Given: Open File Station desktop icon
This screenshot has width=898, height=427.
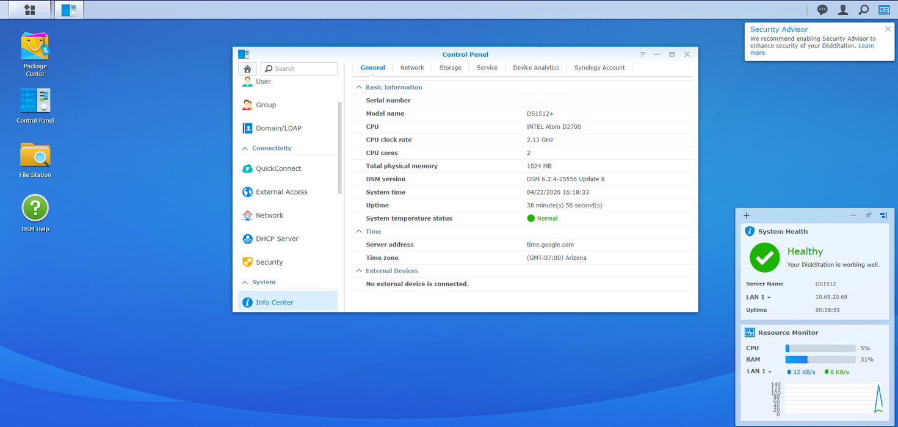Looking at the screenshot, I should pyautogui.click(x=35, y=160).
